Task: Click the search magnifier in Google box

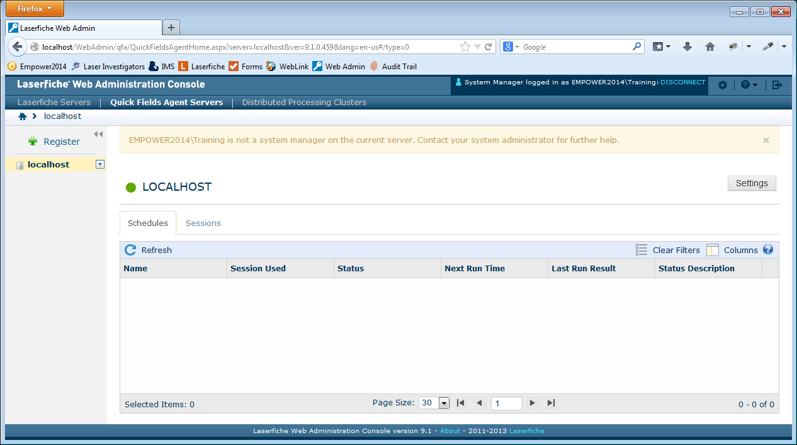Action: point(636,47)
